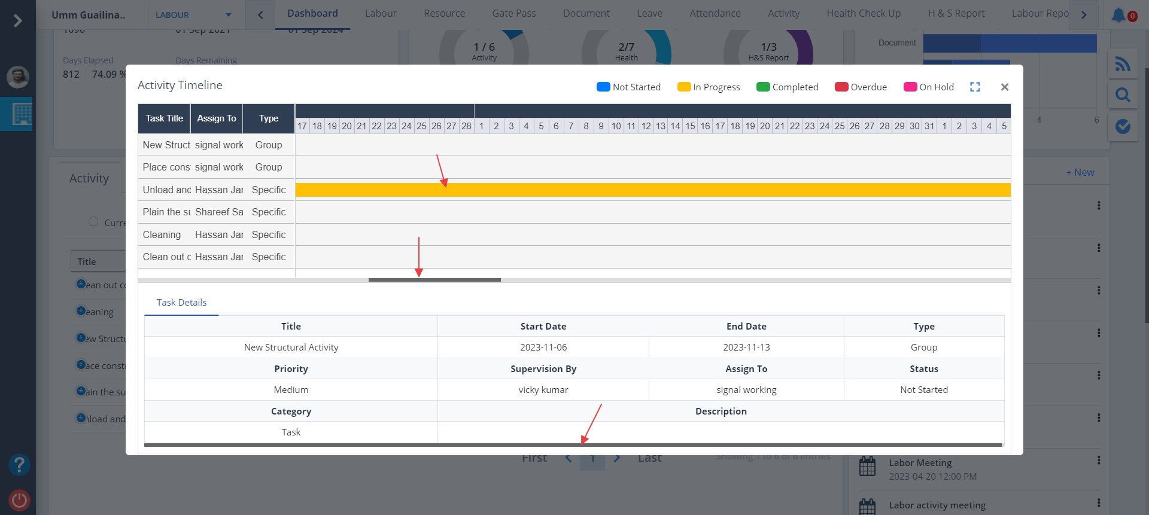Click the notification bell icon

tap(1118, 15)
